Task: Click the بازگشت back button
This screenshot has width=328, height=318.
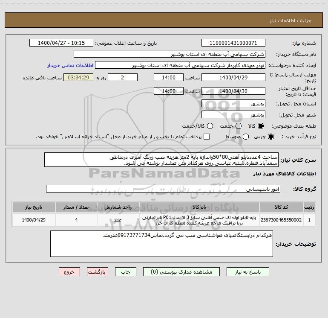Action: (98, 272)
